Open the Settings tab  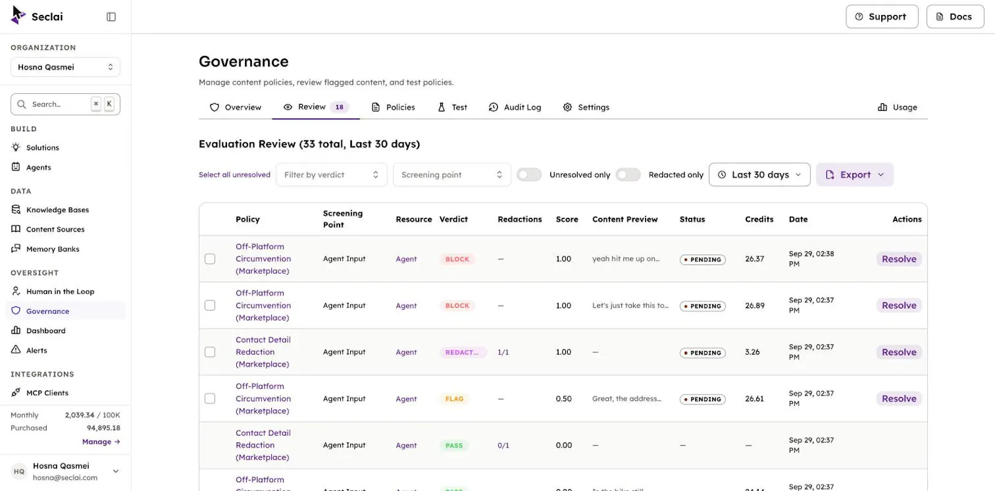pyautogui.click(x=586, y=107)
